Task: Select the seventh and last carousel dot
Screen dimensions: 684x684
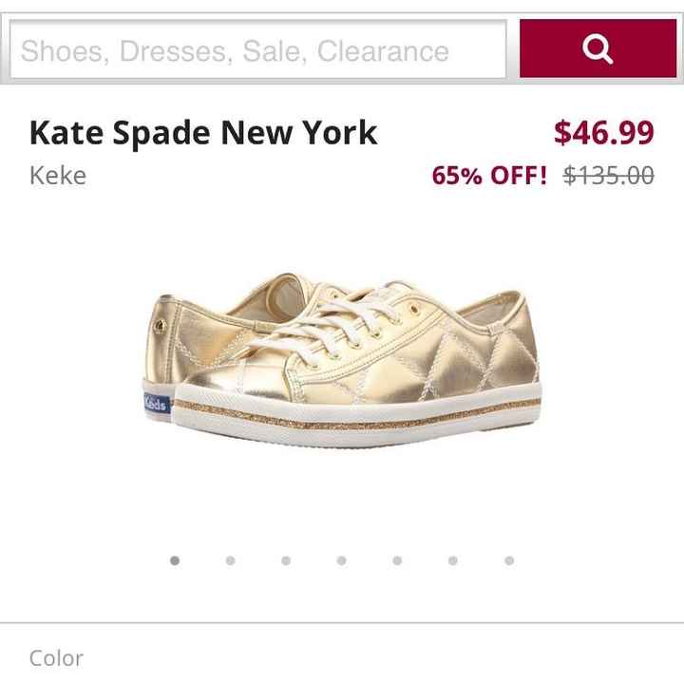Action: pyautogui.click(x=509, y=560)
